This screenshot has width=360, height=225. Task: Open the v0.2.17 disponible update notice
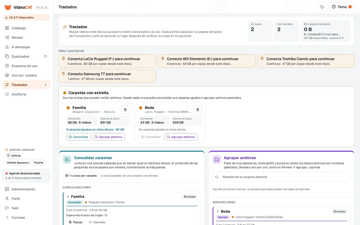click(26, 17)
